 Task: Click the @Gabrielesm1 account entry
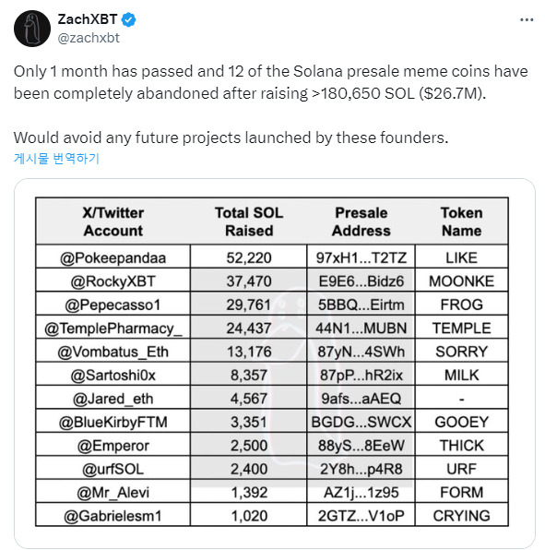[113, 516]
